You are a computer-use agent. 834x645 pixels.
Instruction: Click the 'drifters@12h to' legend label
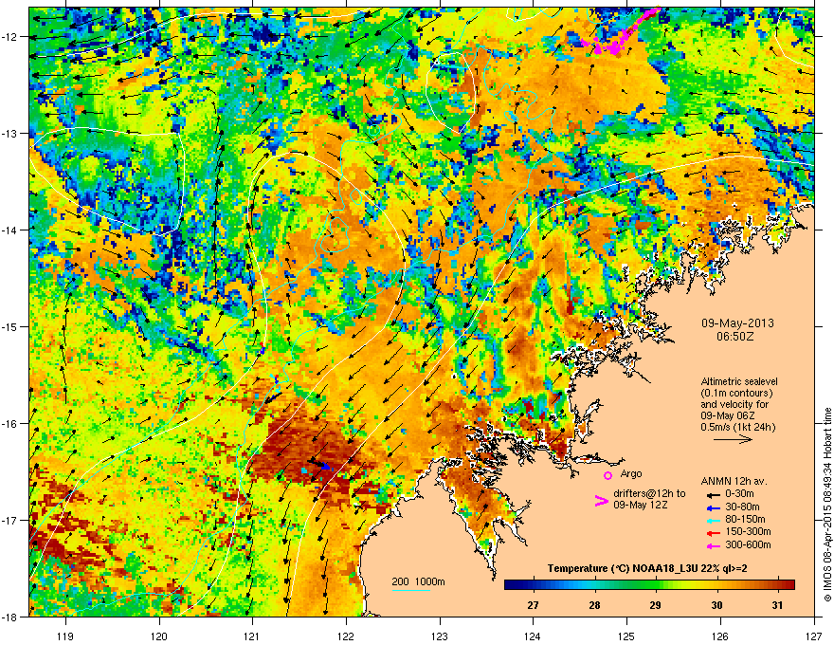click(649, 493)
